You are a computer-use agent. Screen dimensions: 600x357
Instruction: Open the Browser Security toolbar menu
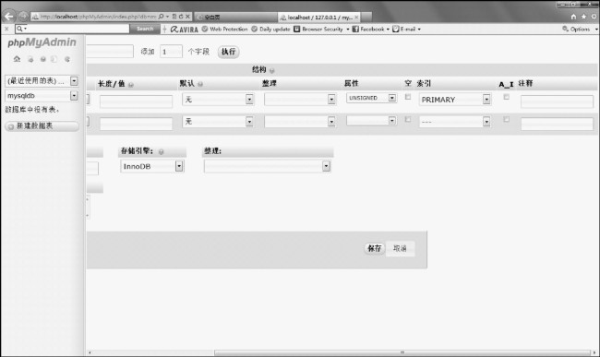pos(321,29)
